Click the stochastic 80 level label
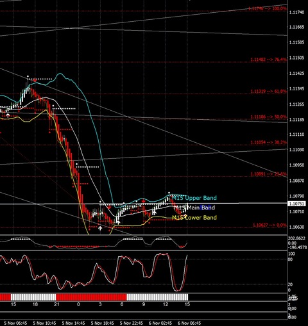This screenshot has width=308, height=326. [290, 259]
